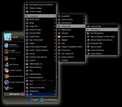122x107 pixels.
Task: Expand the Games folder
Action: pos(41,23)
